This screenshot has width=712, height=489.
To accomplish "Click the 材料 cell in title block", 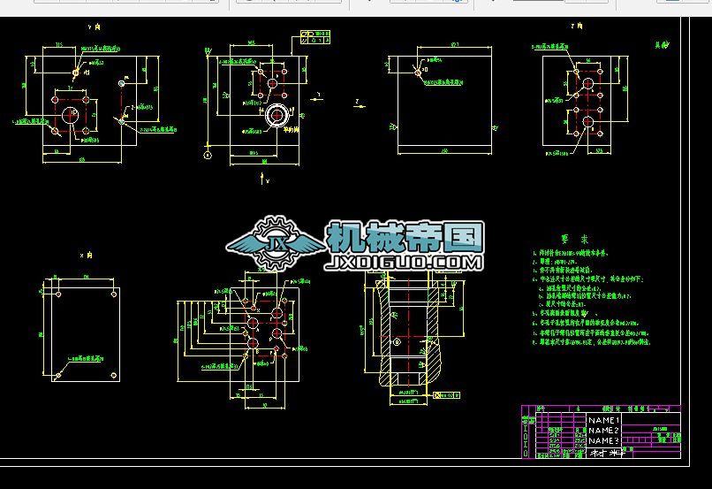I will [606, 453].
